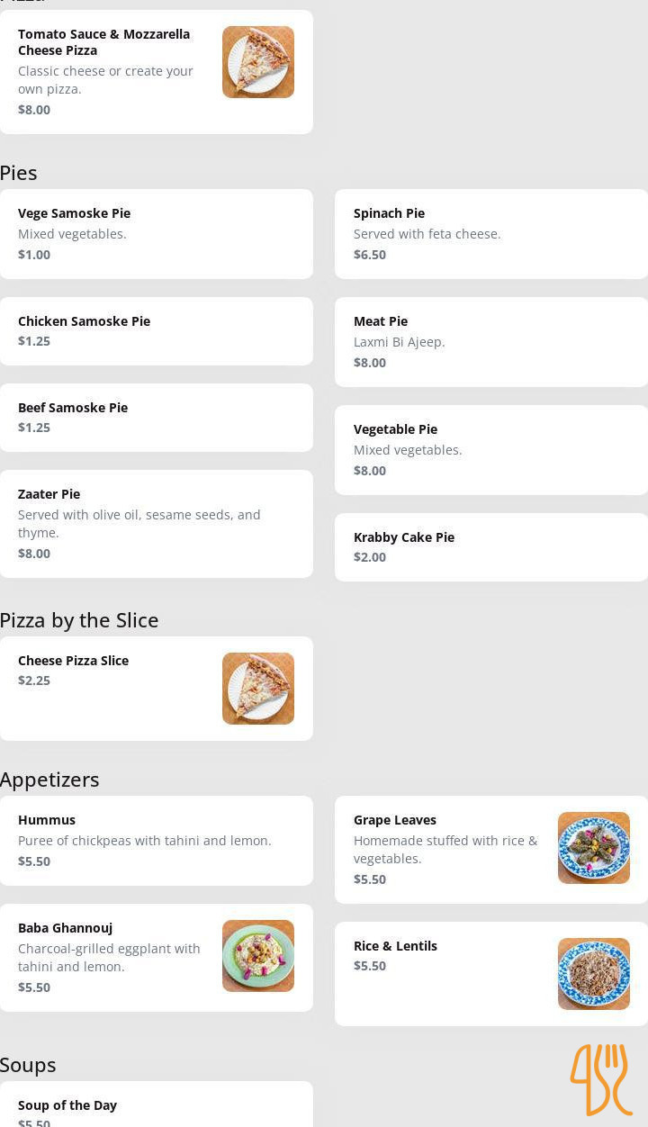
Task: Click the Baba Ghannouj dish image
Action: tap(258, 956)
